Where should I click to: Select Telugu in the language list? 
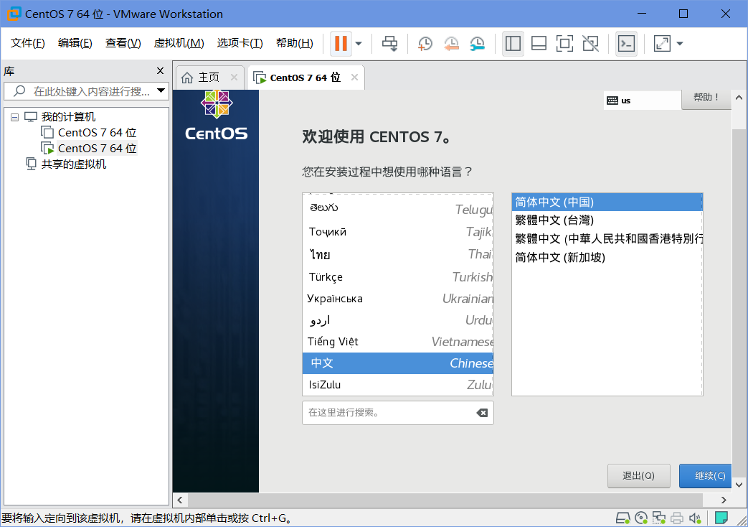coord(398,208)
